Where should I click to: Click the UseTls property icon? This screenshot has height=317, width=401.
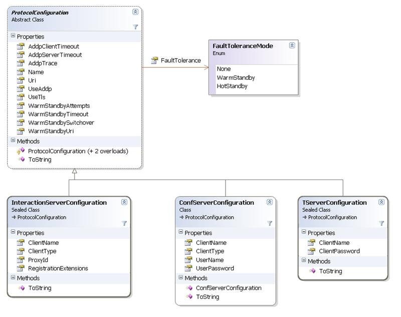21,97
